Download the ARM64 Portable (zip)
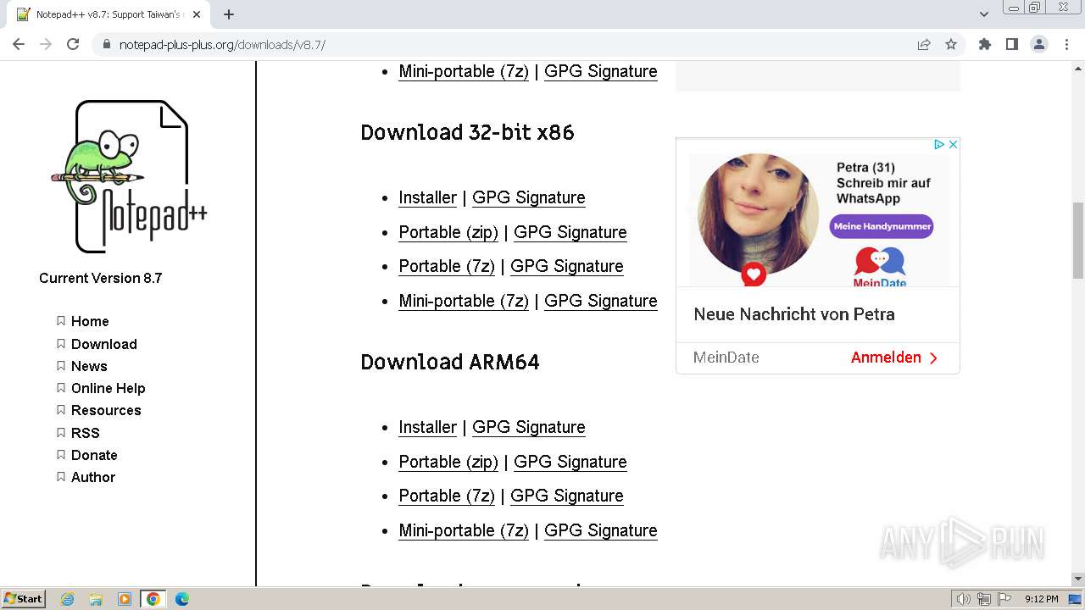The width and height of the screenshot is (1085, 610). (x=448, y=462)
